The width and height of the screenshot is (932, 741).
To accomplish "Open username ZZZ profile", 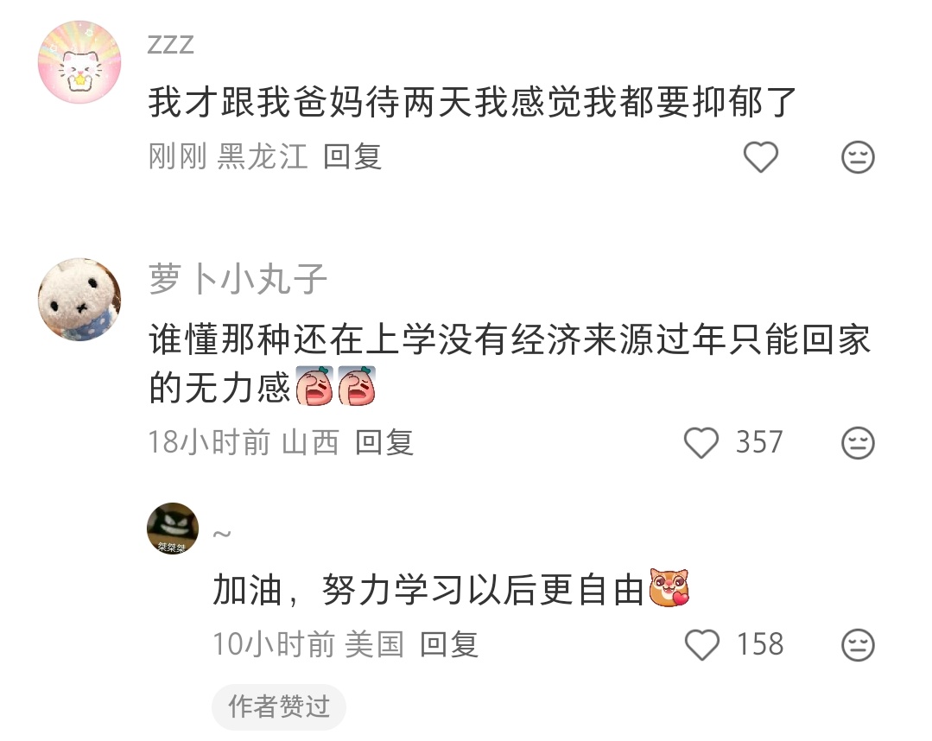I will [x=170, y=45].
